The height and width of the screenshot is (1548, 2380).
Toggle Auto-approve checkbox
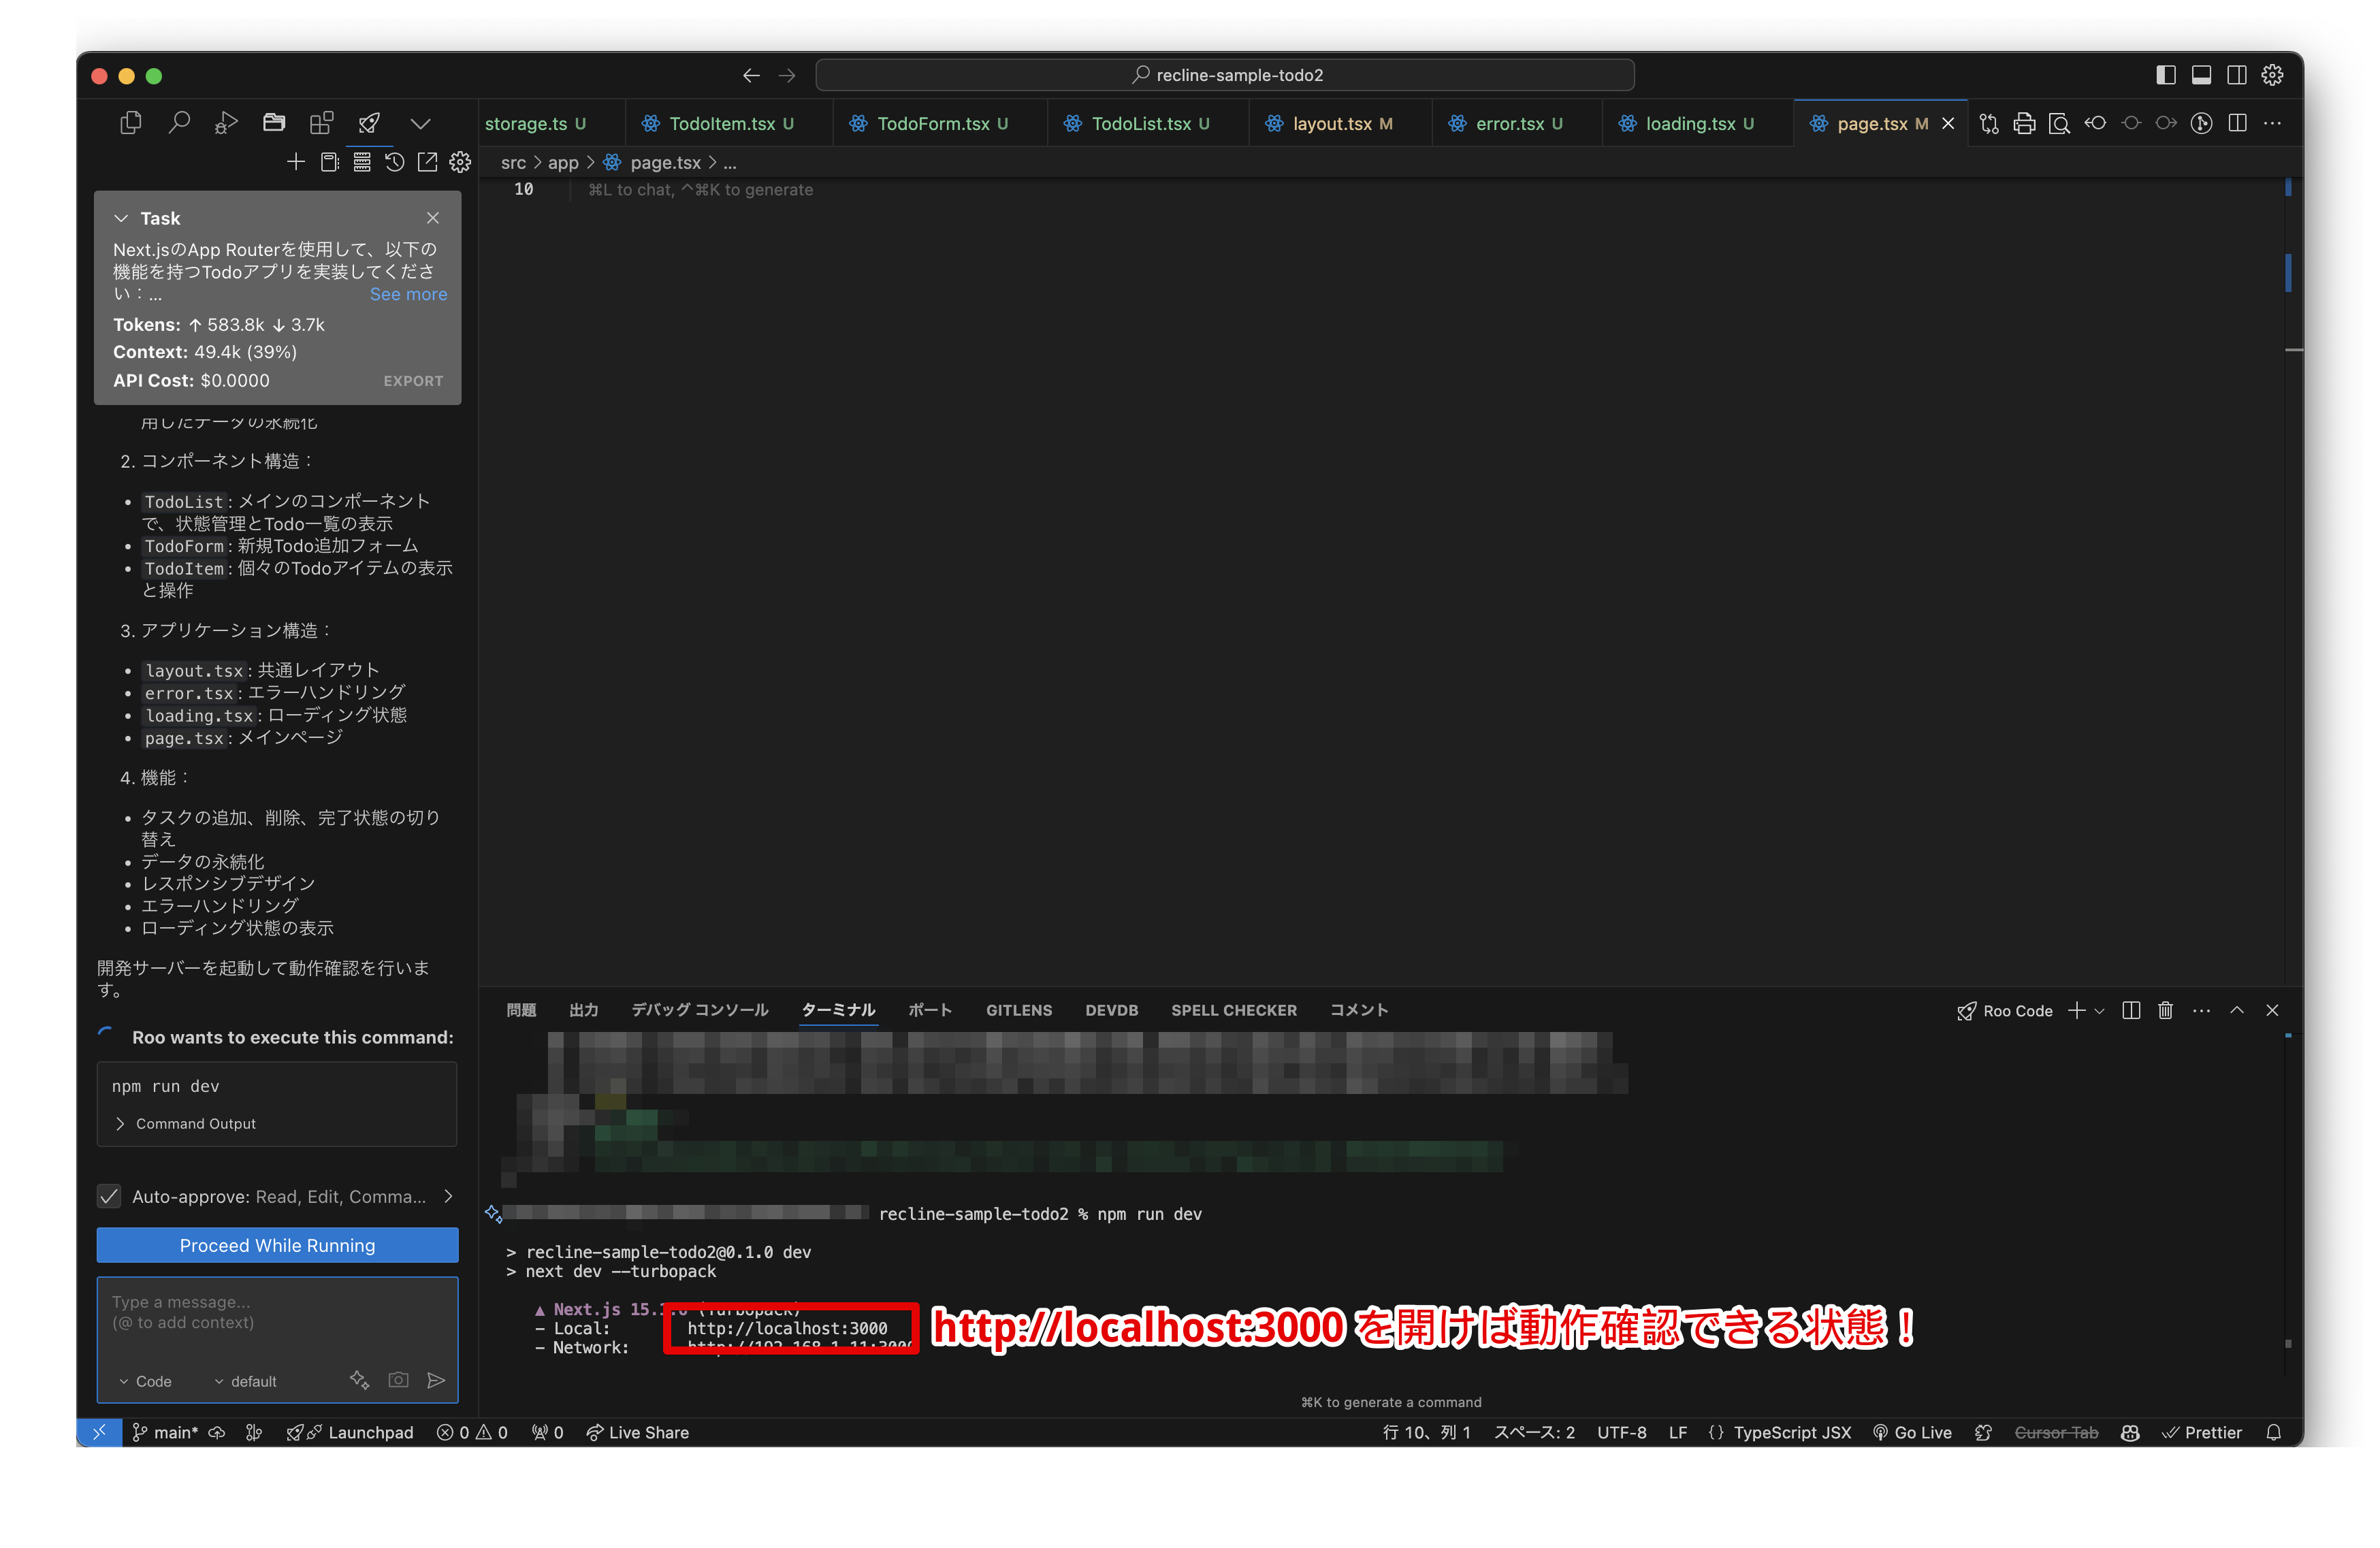click(x=109, y=1196)
